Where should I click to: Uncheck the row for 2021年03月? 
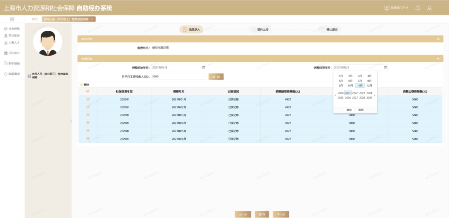[x=88, y=115]
